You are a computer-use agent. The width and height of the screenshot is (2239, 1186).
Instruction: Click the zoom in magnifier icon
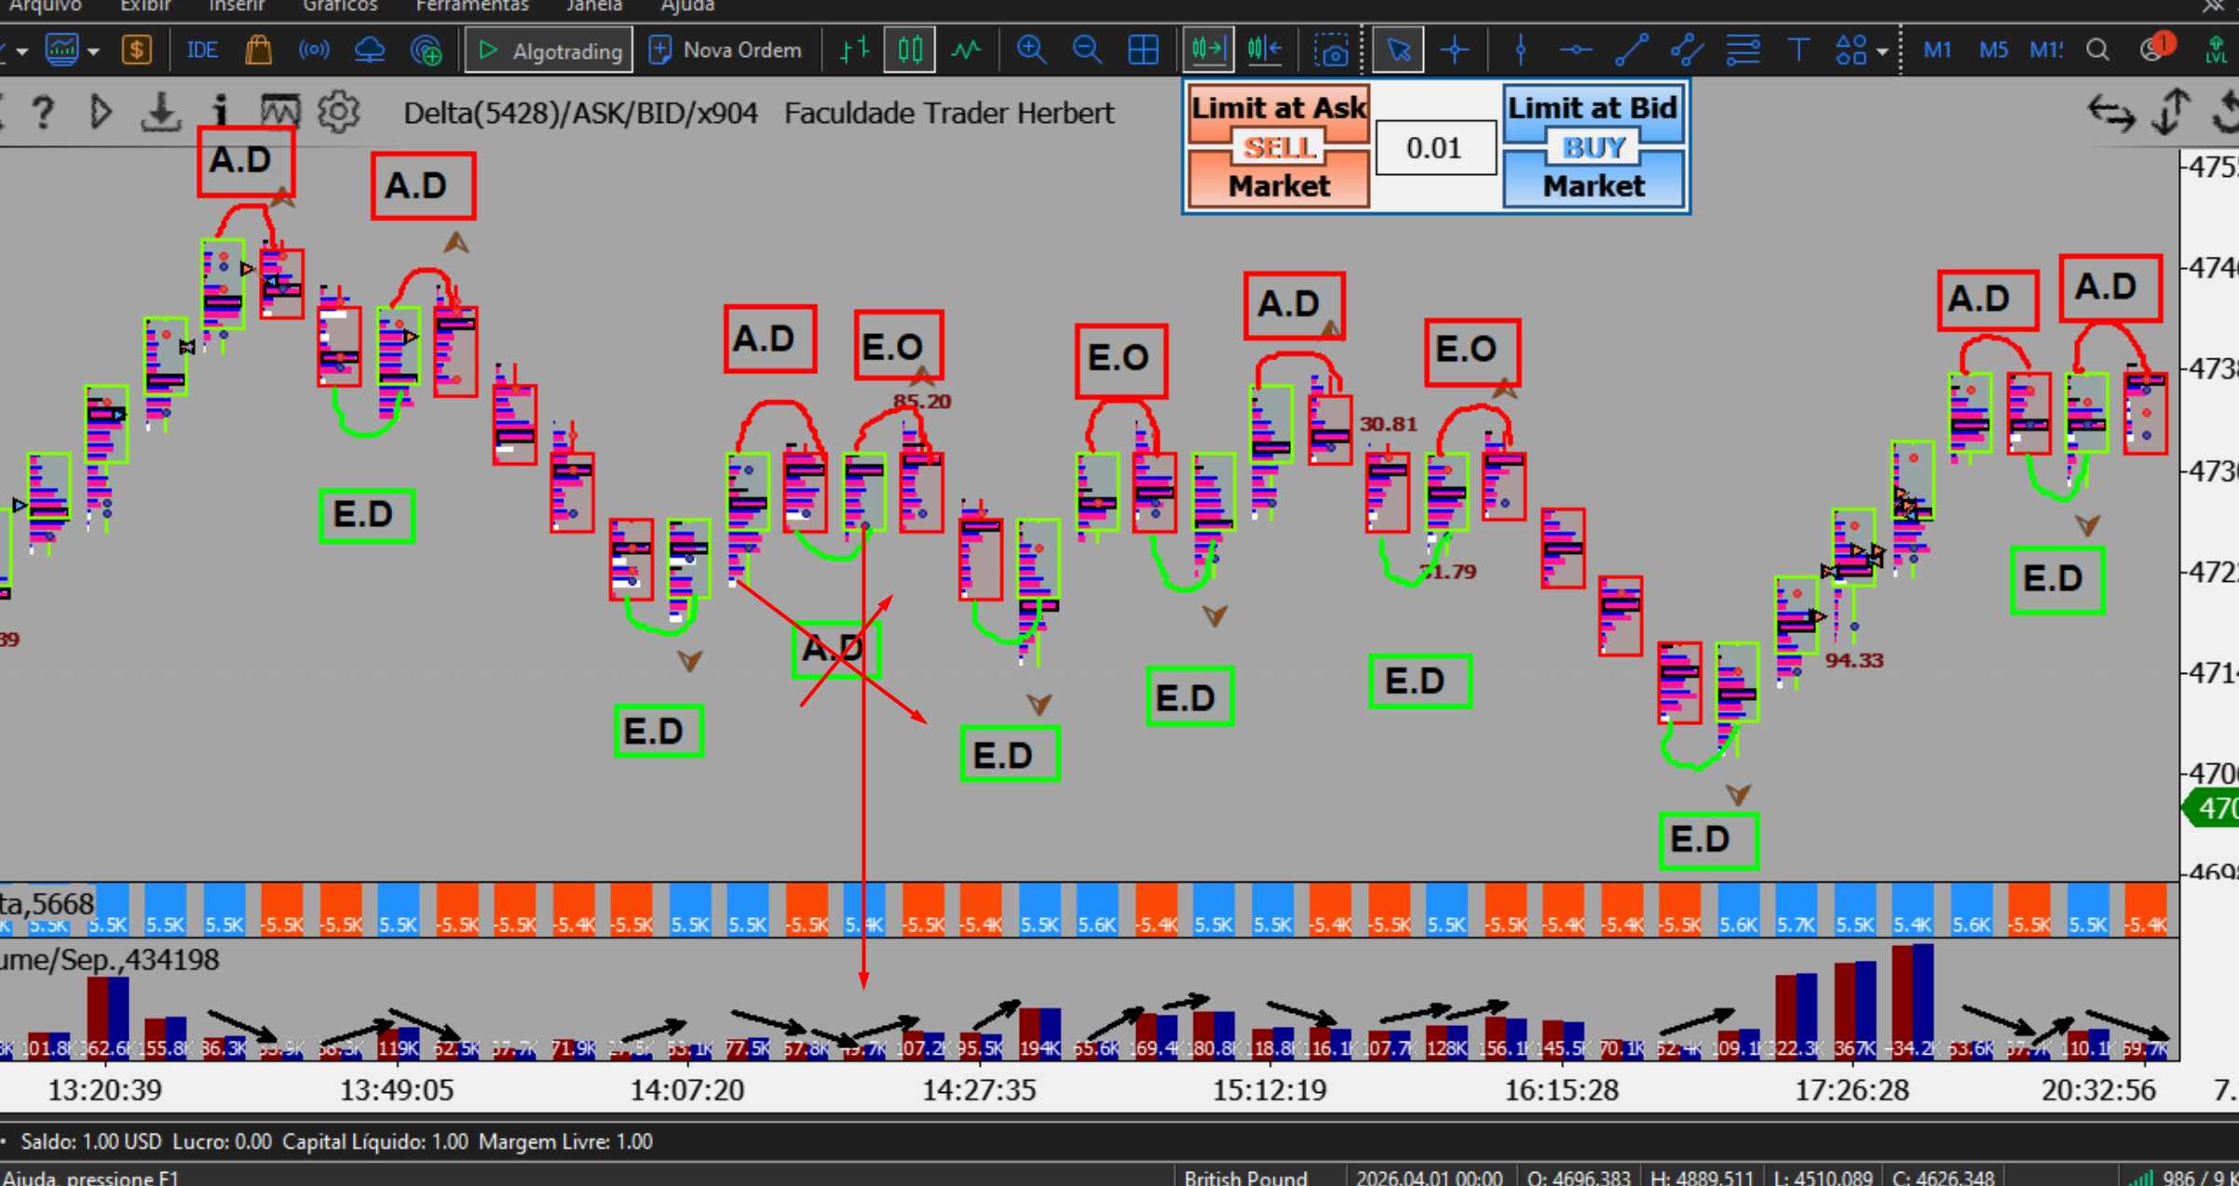[1030, 49]
